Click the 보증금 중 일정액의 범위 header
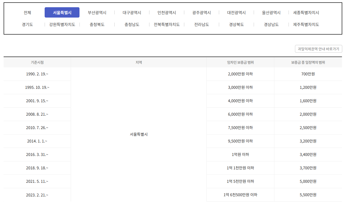 tap(308, 62)
